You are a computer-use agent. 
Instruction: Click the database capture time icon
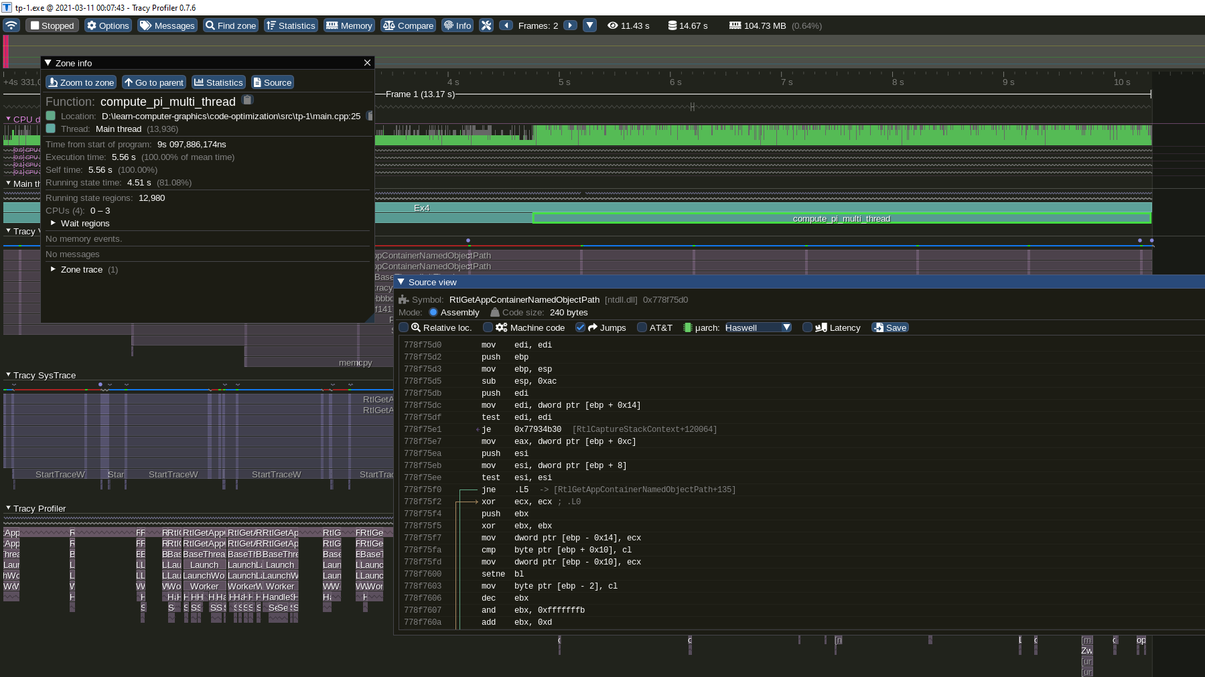click(672, 25)
